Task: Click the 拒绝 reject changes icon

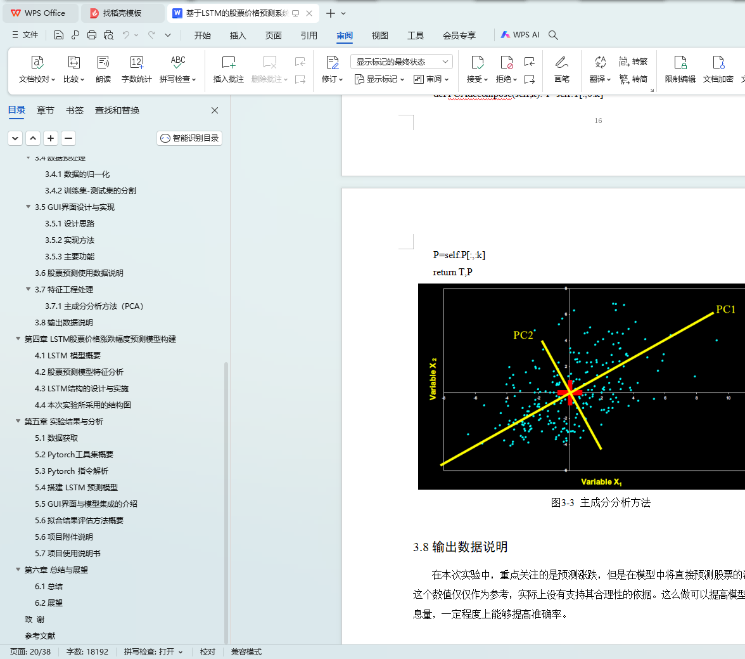Action: [507, 62]
